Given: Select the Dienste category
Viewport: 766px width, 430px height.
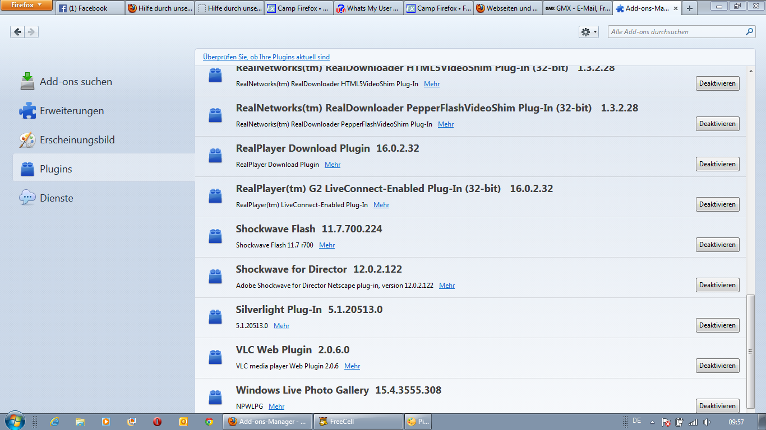Looking at the screenshot, I should (56, 198).
